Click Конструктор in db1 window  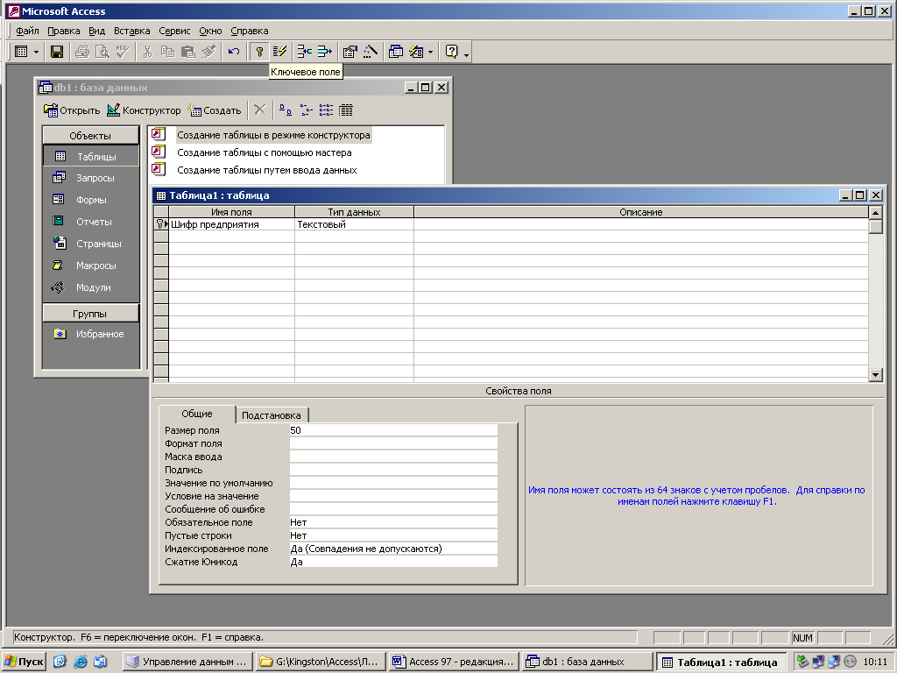[x=145, y=110]
